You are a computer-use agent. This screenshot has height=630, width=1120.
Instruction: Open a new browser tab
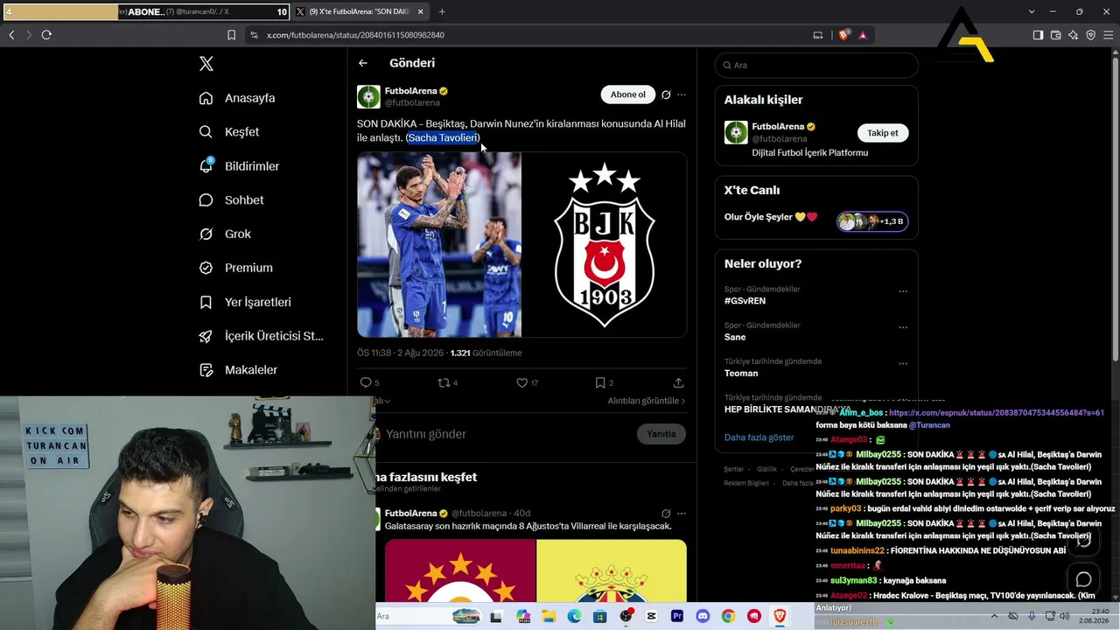tap(442, 12)
